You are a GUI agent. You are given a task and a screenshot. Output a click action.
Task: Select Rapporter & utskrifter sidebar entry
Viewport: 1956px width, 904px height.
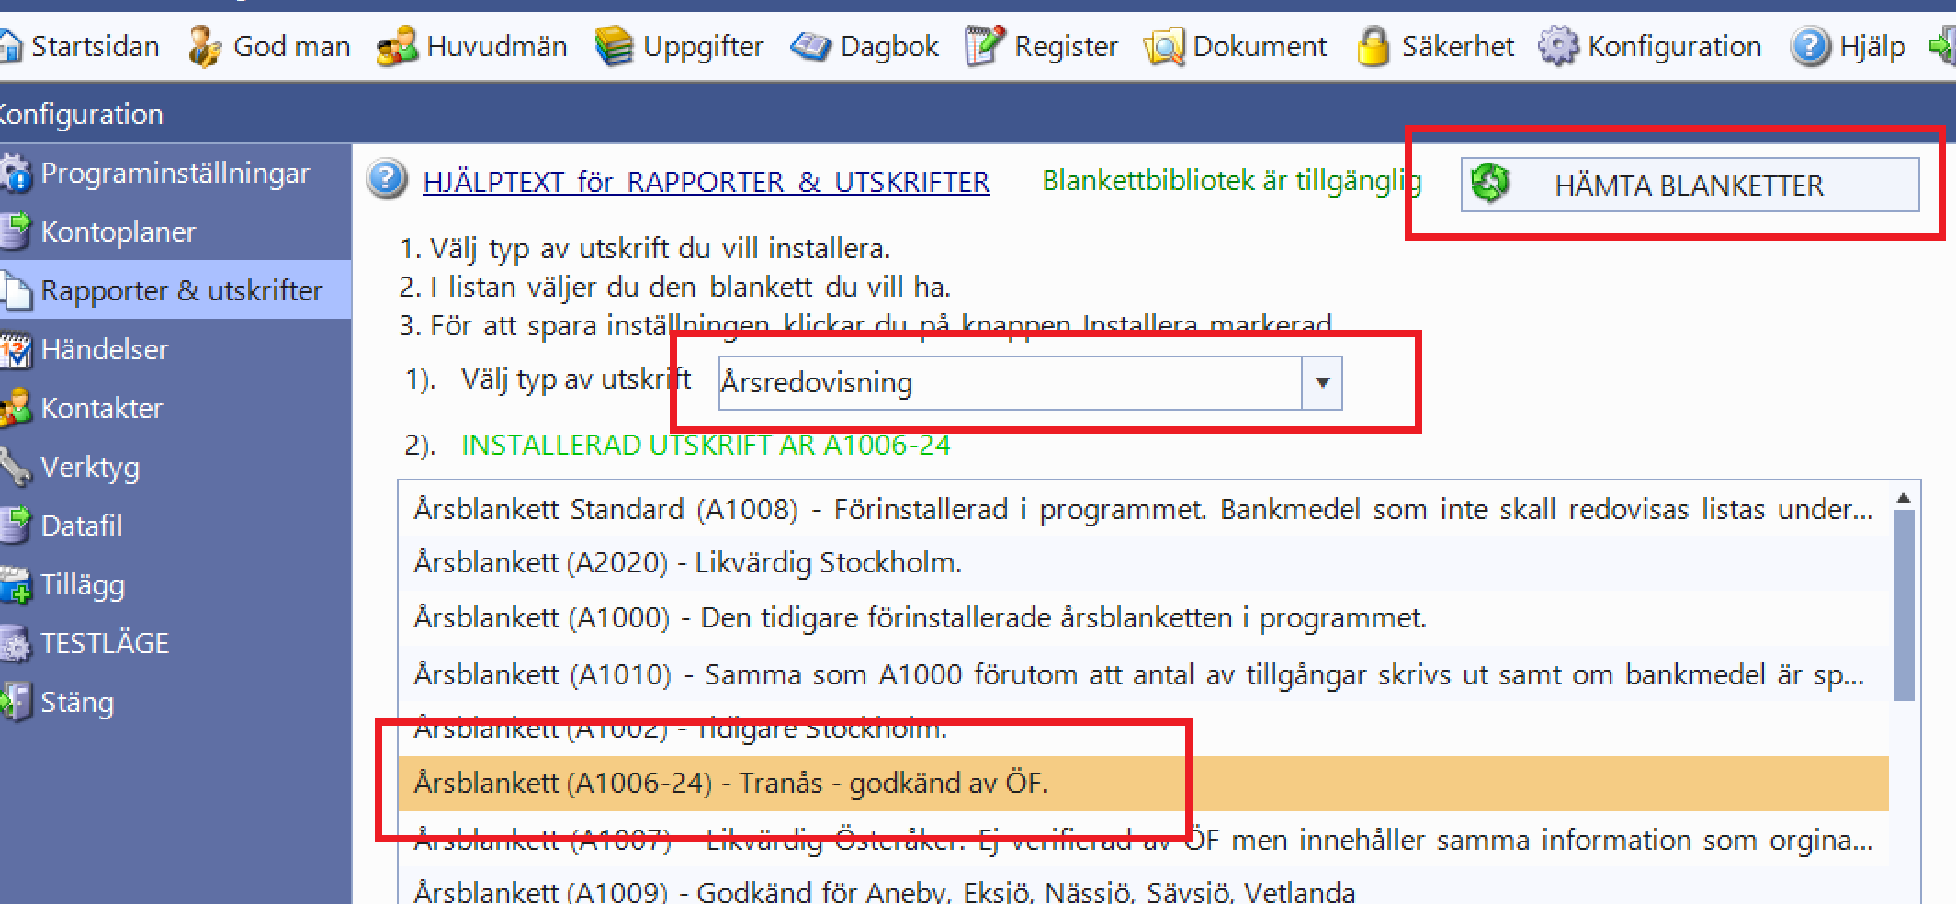pos(175,290)
